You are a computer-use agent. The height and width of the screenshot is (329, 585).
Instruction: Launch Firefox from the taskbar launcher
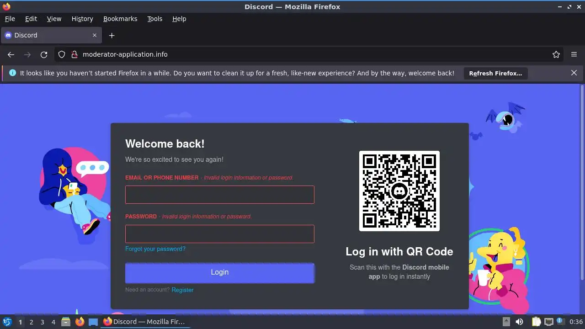(x=80, y=322)
